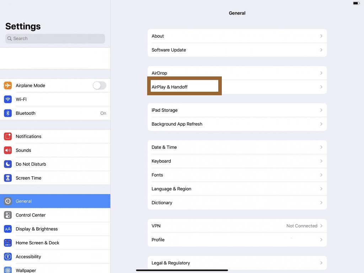The height and width of the screenshot is (273, 364).
Task: Tap the Do Not Disturb moon icon
Action: coord(8,164)
